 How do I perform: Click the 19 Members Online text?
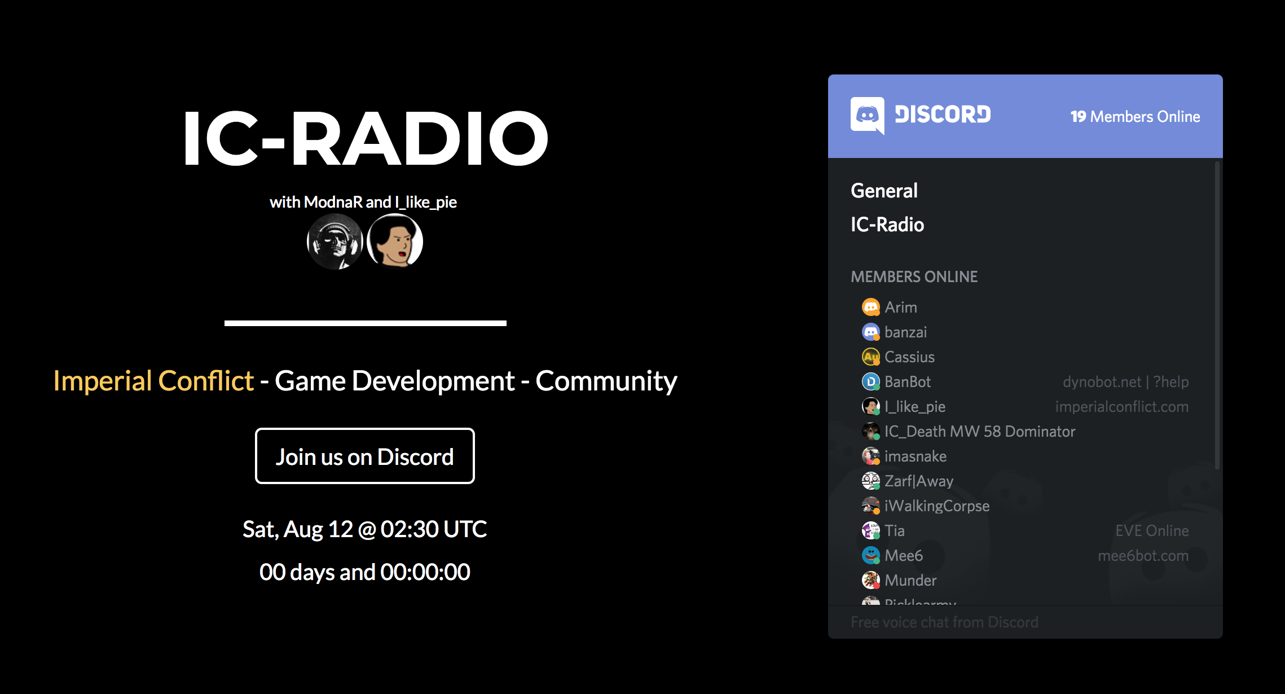coord(1135,116)
